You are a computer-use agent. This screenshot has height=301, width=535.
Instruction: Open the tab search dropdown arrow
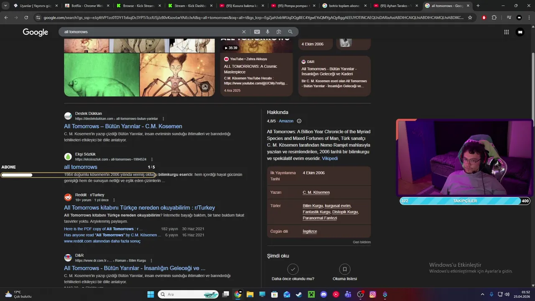click(x=5, y=6)
